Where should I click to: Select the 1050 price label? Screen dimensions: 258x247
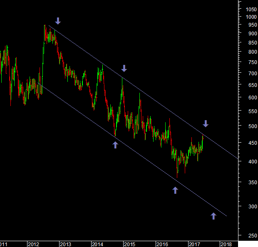coord(251,10)
